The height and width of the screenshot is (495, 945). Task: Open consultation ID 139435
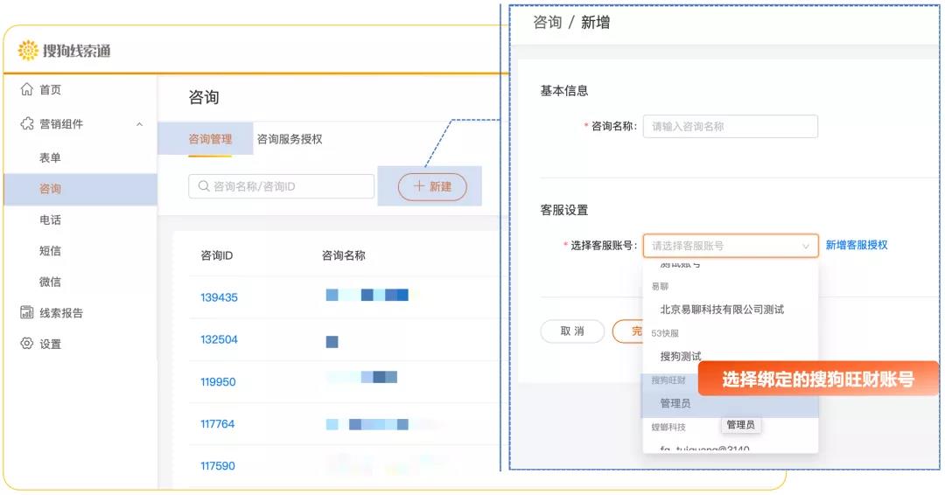[x=219, y=297]
